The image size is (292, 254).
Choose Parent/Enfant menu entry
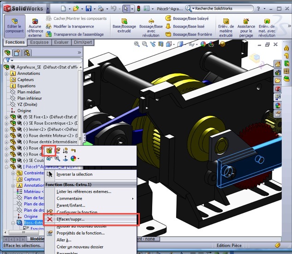(x=71, y=205)
